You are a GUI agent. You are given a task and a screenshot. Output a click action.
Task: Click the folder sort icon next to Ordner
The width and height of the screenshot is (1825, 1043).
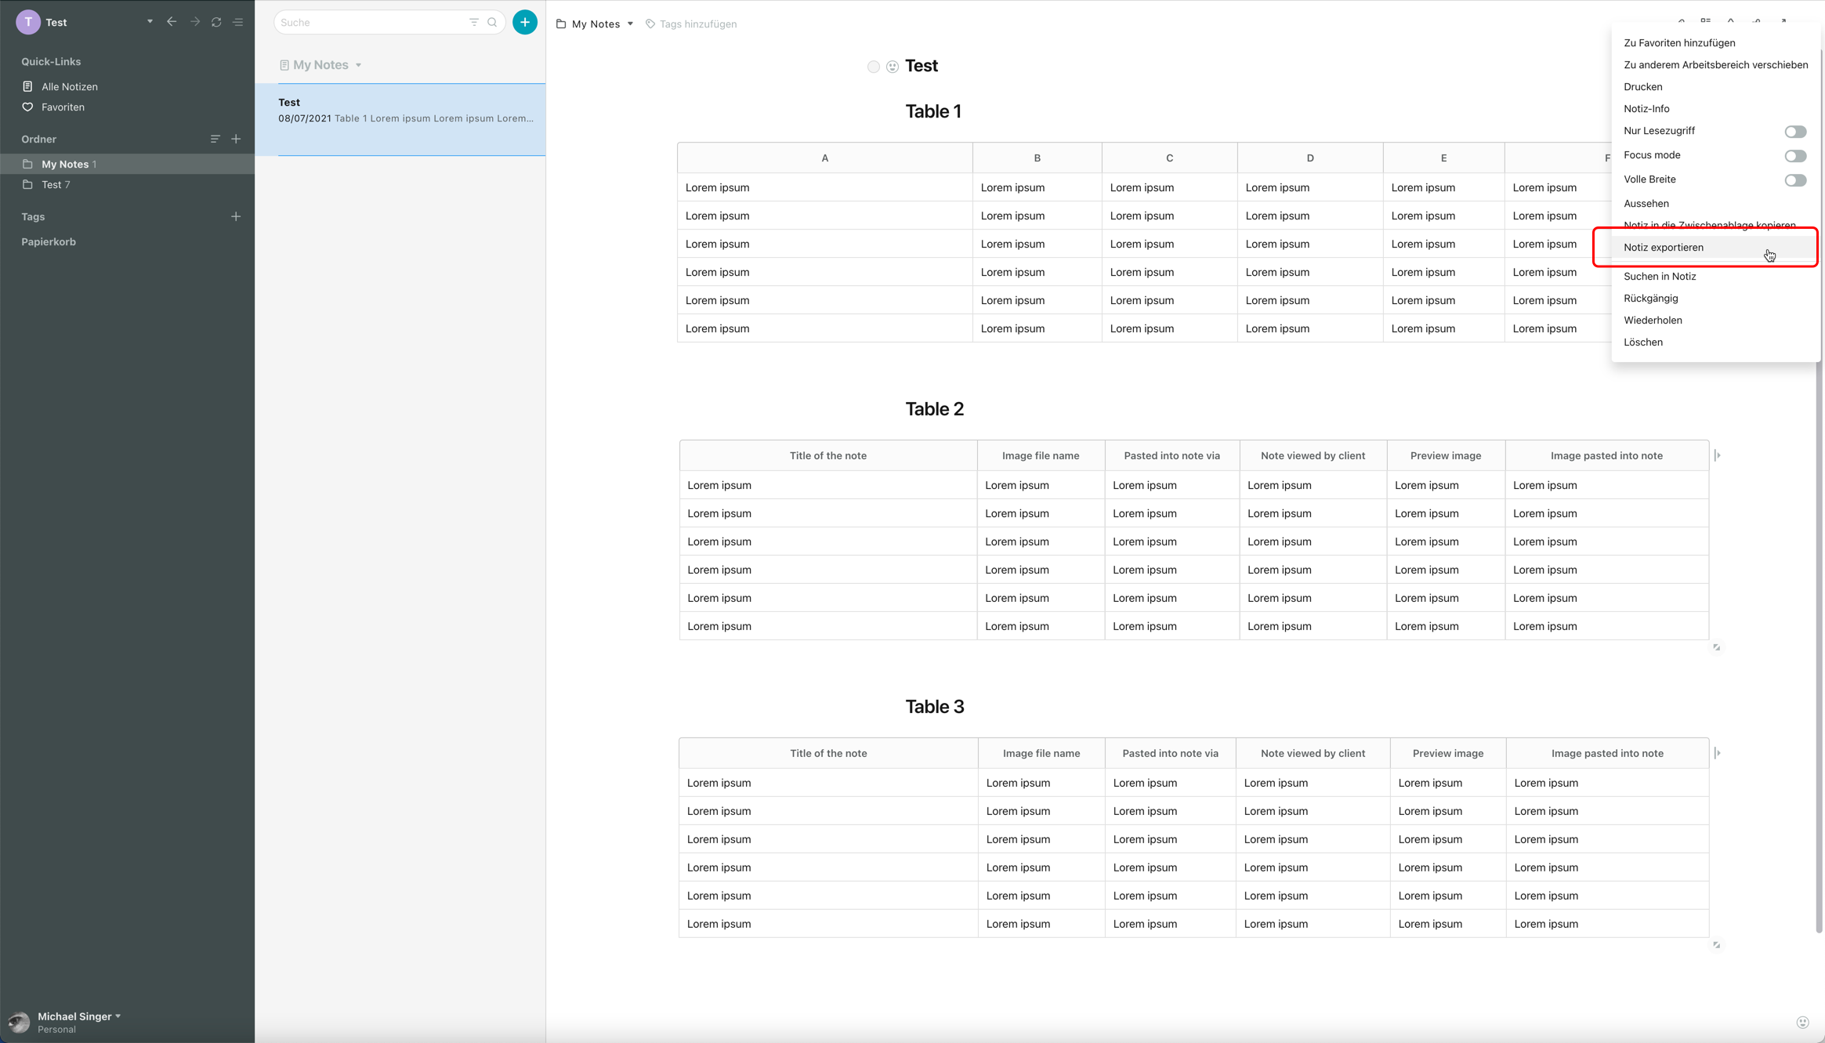[215, 139]
